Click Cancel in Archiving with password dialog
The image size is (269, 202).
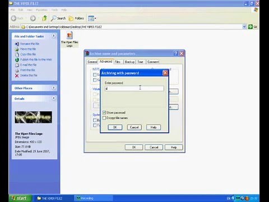coord(134,127)
